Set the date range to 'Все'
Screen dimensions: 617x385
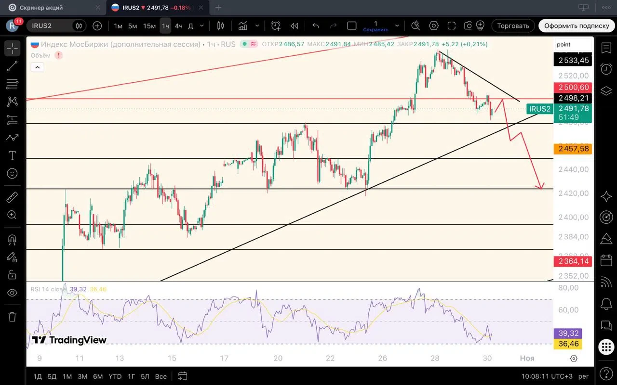tap(161, 376)
